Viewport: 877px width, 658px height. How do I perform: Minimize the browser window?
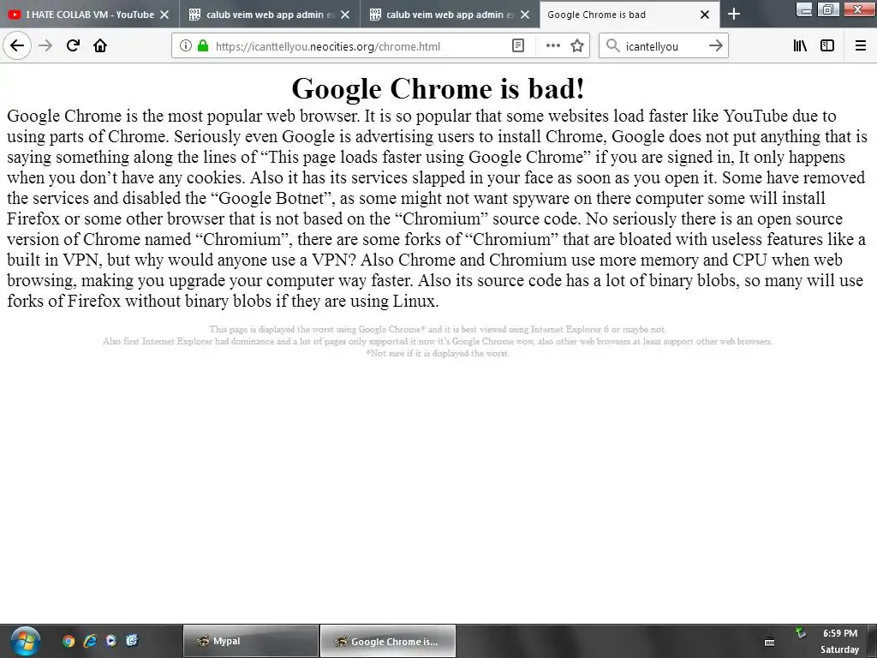point(804,9)
